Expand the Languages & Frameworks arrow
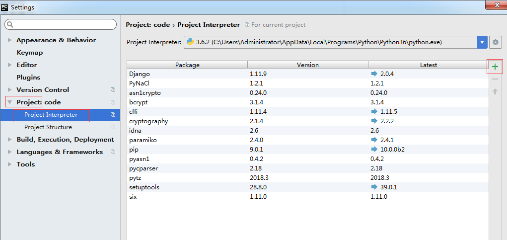 (x=10, y=152)
